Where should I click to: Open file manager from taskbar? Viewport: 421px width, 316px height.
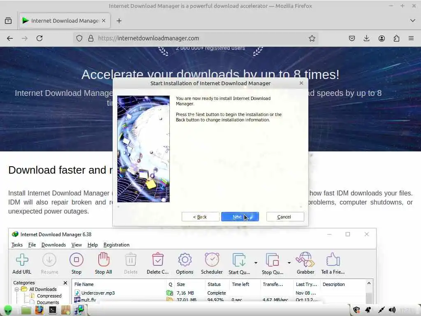[x=26, y=310]
